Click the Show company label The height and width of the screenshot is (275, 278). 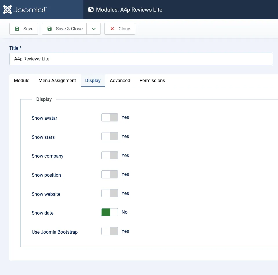pyautogui.click(x=47, y=156)
